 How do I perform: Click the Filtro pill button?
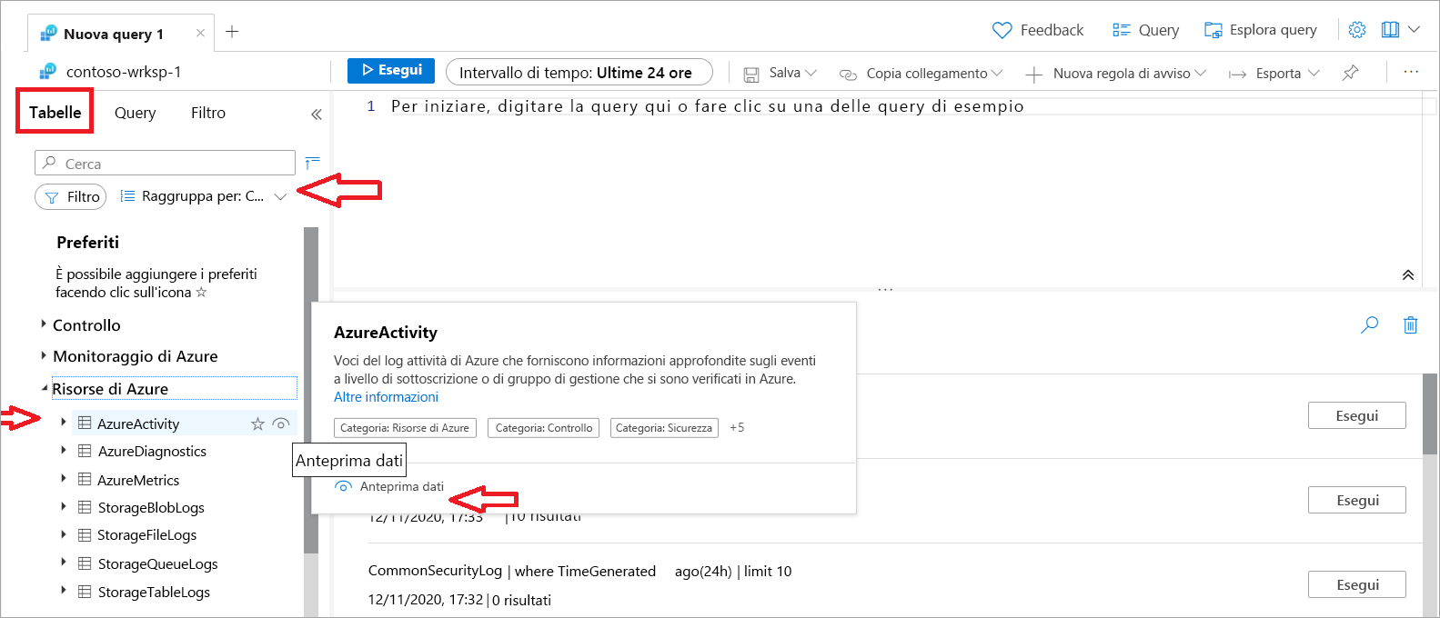[x=71, y=196]
